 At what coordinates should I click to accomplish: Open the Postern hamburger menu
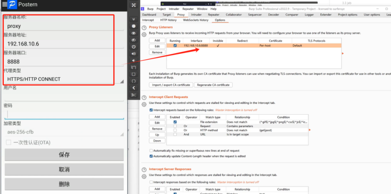(4, 4)
